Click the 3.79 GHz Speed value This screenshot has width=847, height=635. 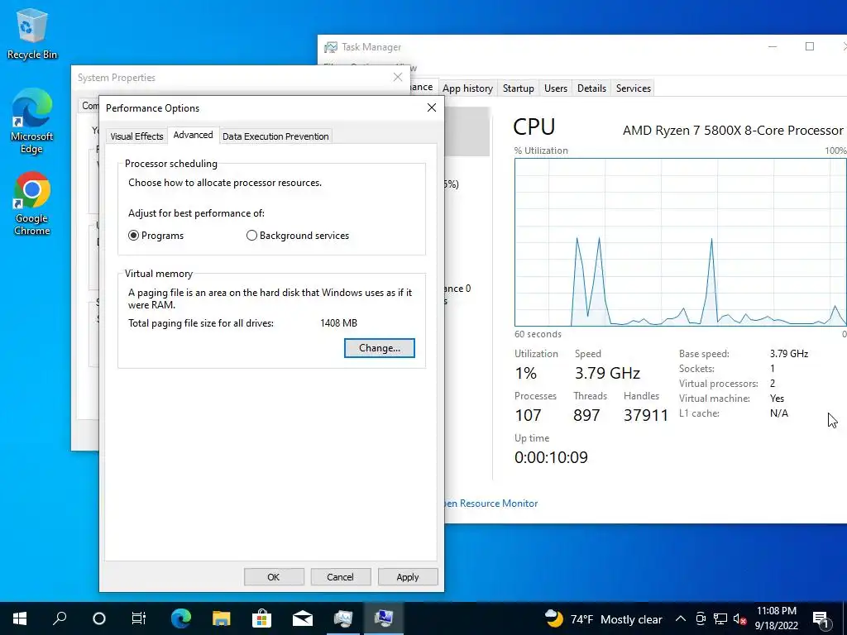click(x=607, y=373)
